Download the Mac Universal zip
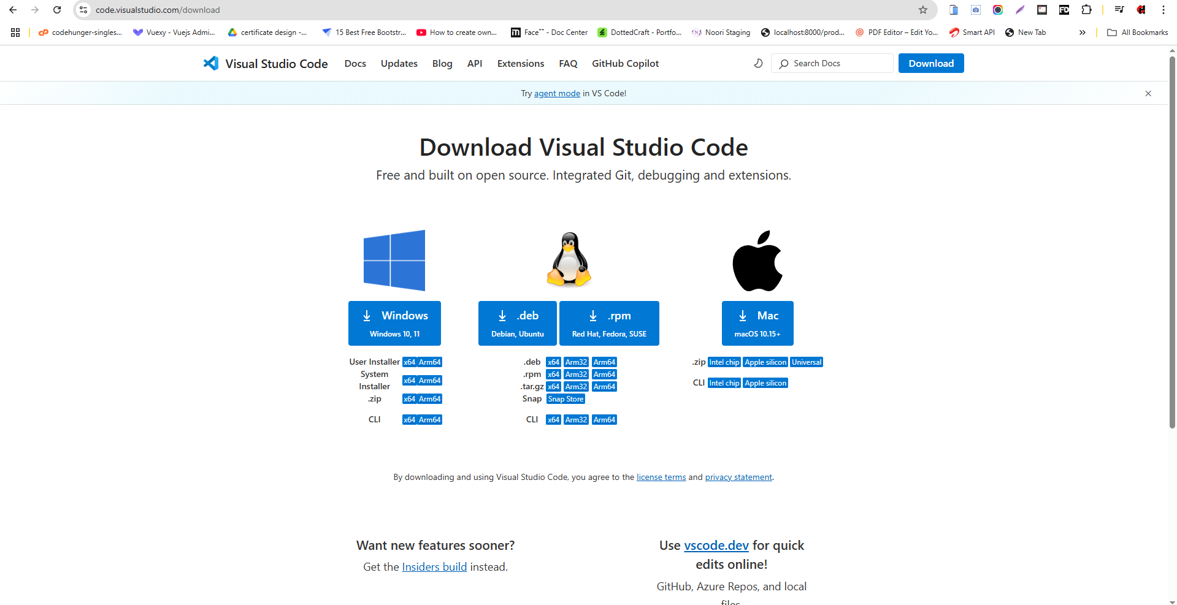The height and width of the screenshot is (605, 1177). pyautogui.click(x=806, y=362)
